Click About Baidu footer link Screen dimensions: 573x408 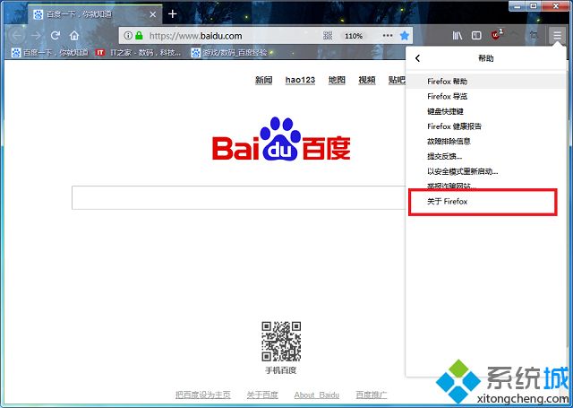click(316, 395)
